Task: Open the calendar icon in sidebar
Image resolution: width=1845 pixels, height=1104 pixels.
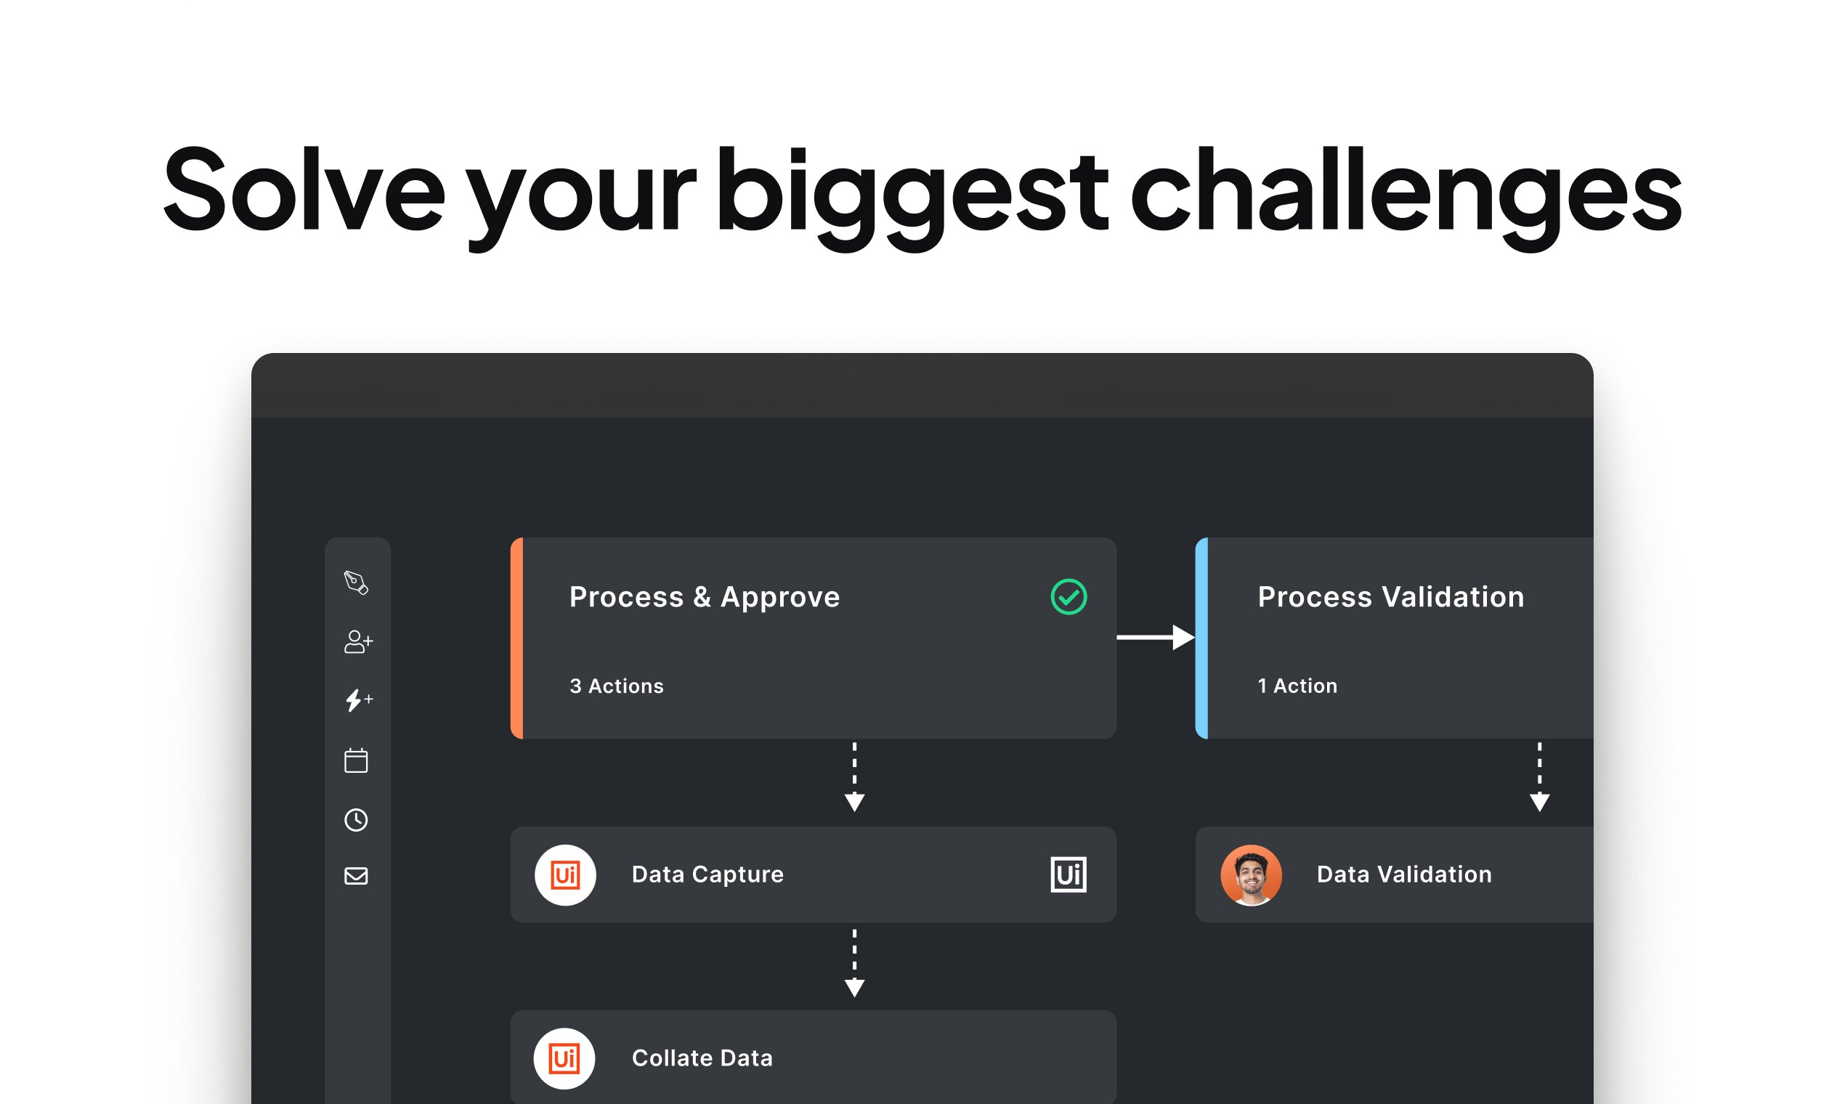Action: tap(357, 760)
